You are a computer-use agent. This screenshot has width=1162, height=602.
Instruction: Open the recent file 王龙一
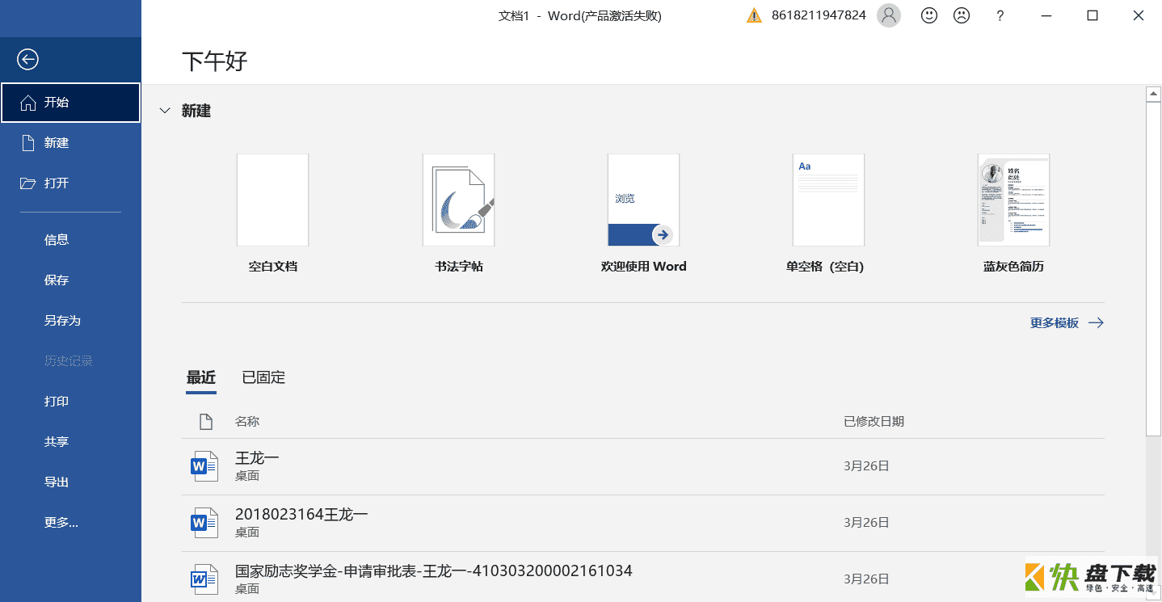[x=643, y=466]
